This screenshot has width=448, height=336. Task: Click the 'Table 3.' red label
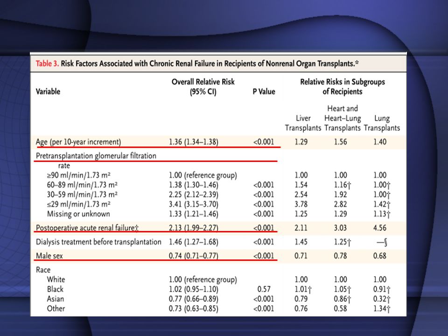tap(47, 63)
